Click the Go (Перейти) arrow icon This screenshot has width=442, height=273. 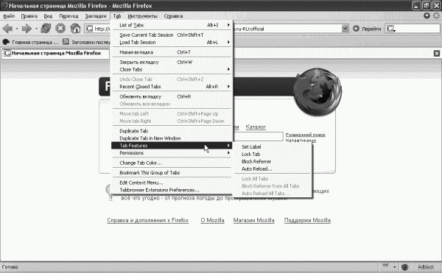click(356, 29)
